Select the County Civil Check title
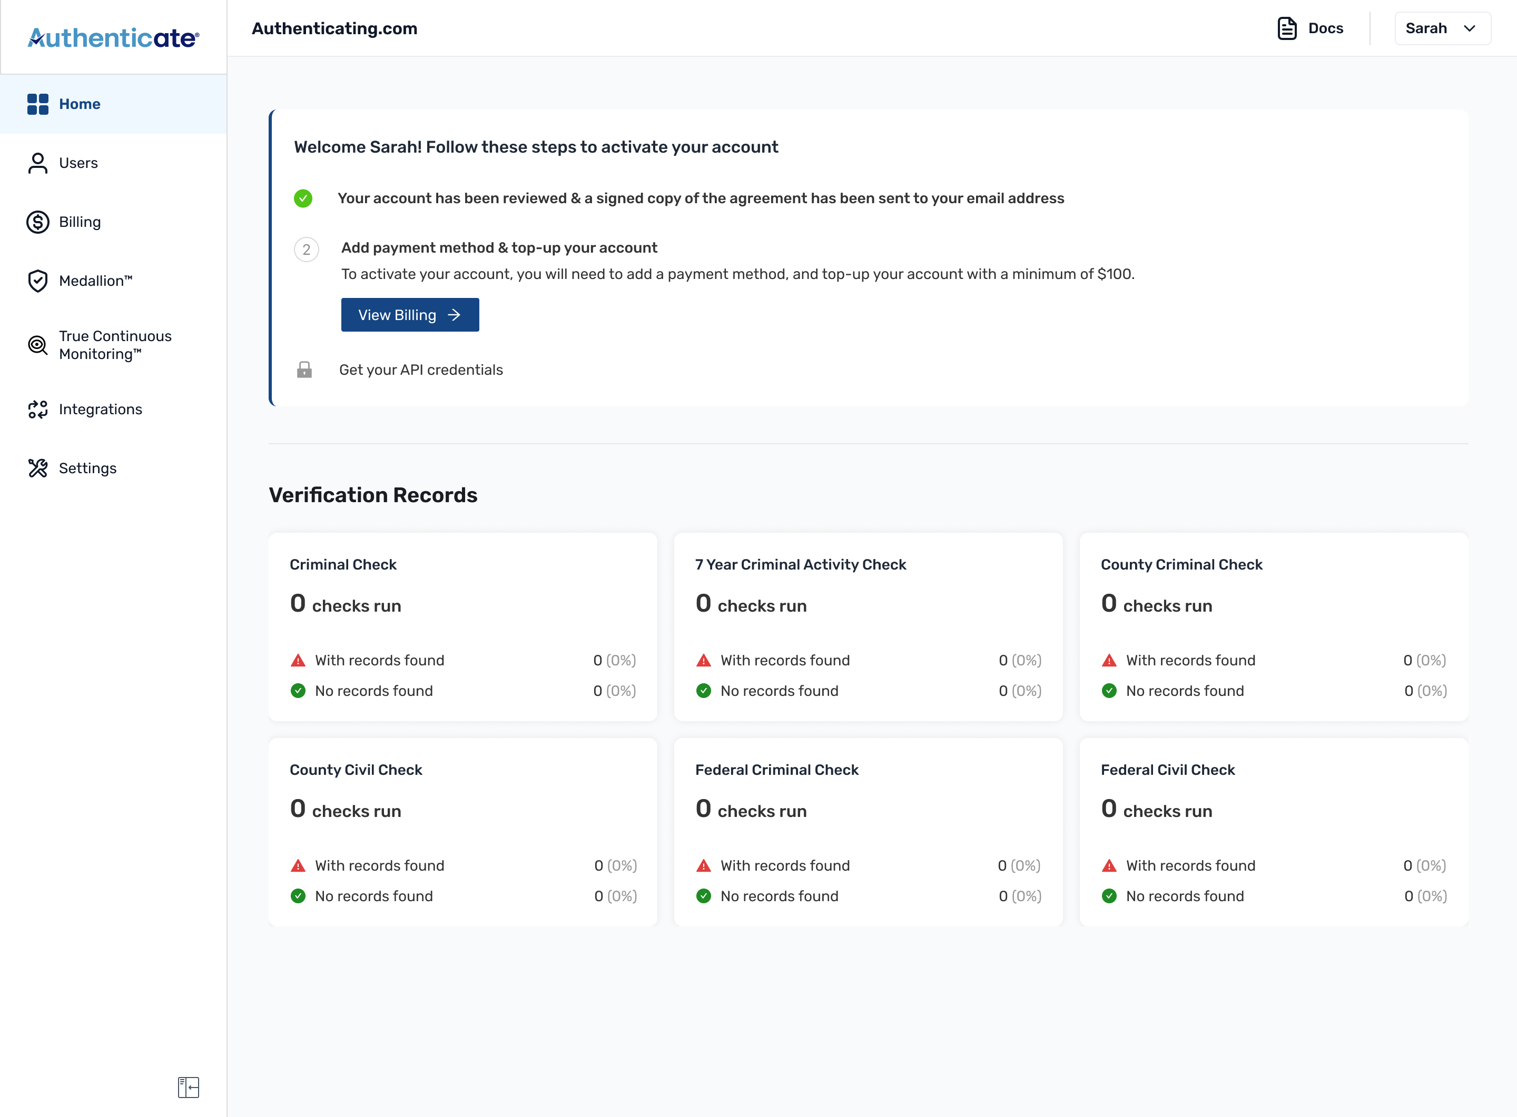The image size is (1517, 1117). click(x=356, y=770)
